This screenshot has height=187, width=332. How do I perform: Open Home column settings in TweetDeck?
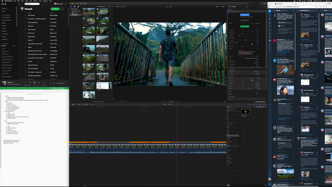click(294, 11)
